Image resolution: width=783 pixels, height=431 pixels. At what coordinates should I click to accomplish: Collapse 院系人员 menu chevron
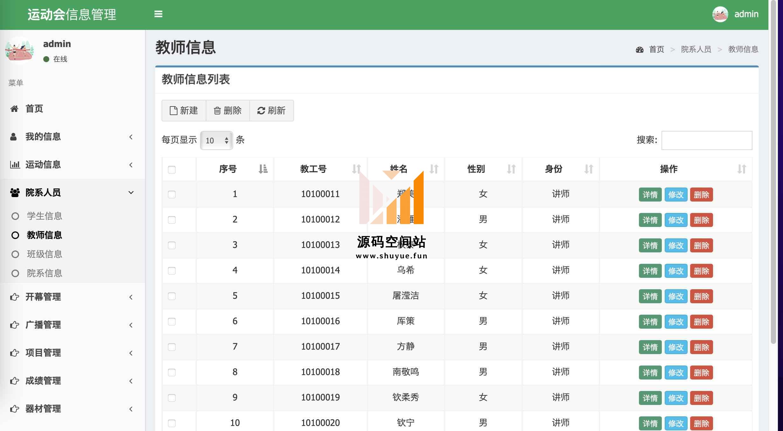click(131, 193)
